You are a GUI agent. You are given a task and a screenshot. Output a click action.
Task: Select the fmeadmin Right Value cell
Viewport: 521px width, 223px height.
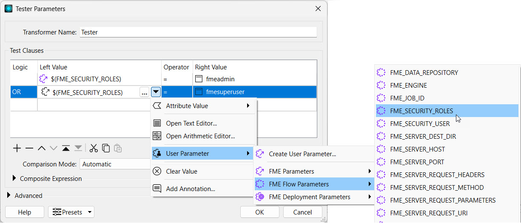point(254,79)
